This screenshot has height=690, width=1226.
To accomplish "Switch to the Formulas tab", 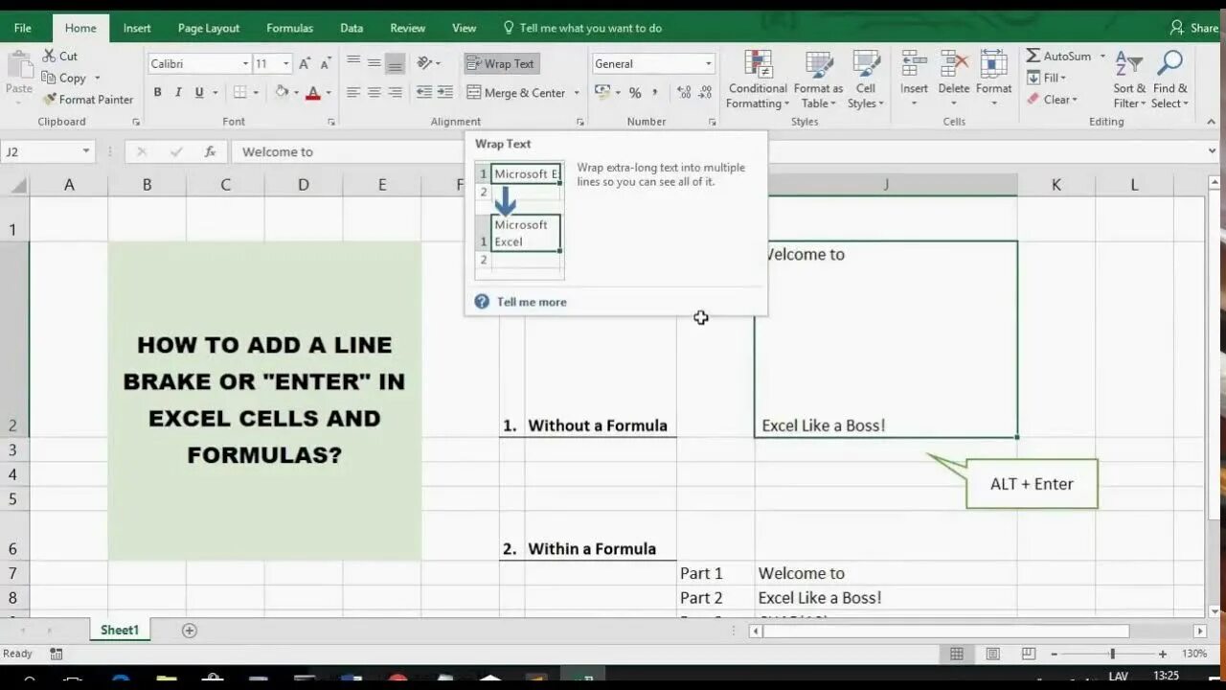I will tap(290, 28).
